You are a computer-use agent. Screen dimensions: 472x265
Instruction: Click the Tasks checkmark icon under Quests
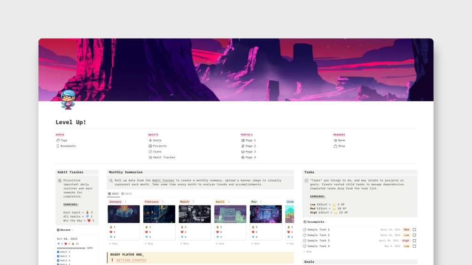coord(150,151)
